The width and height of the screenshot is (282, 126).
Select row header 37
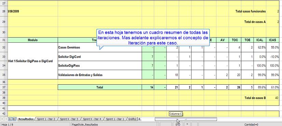[4, 87]
